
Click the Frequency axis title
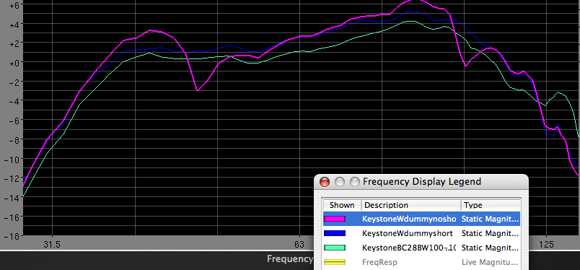[290, 259]
